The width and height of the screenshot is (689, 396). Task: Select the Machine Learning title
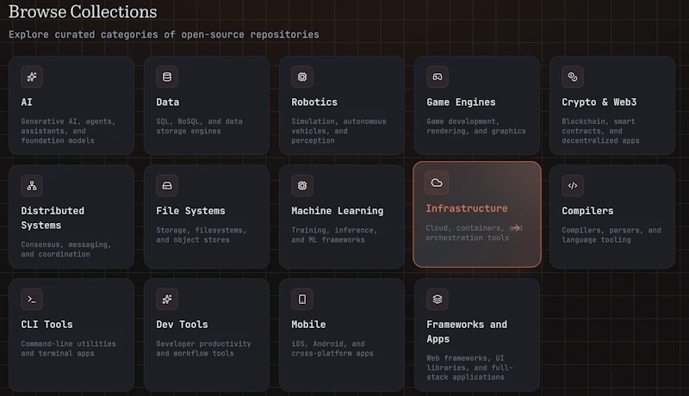pos(338,211)
